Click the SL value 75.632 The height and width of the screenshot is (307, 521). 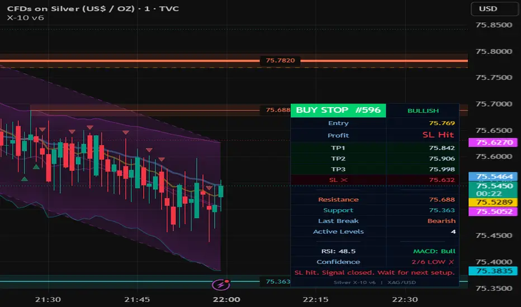pyautogui.click(x=442, y=180)
